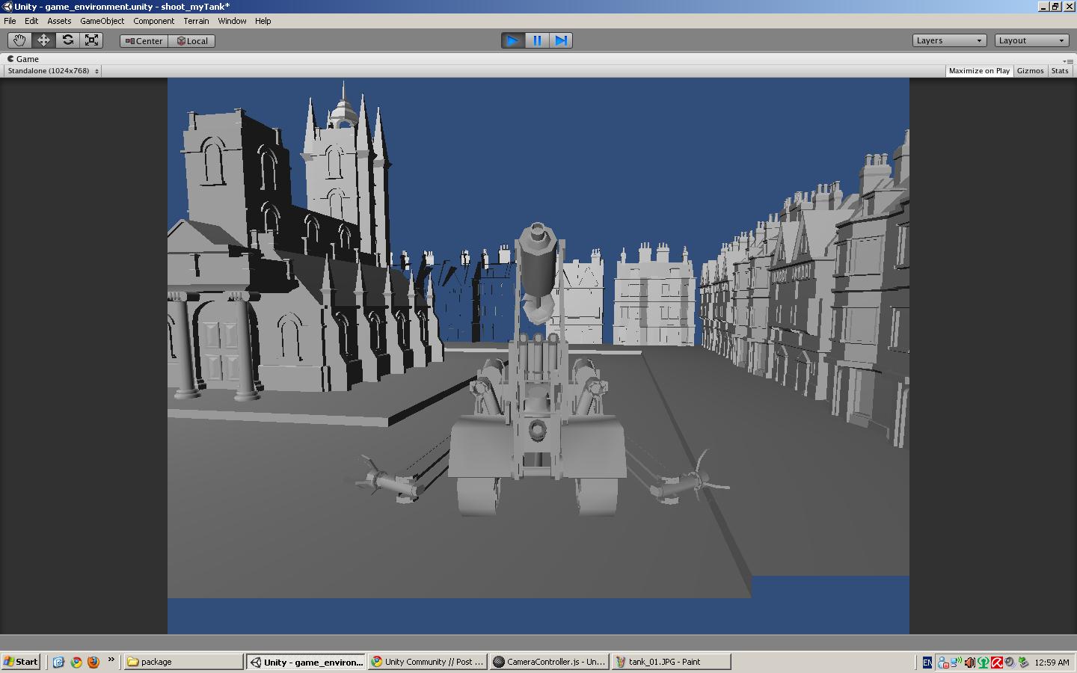Switch handle orientation with the Local button
This screenshot has height=673, width=1077.
191,41
